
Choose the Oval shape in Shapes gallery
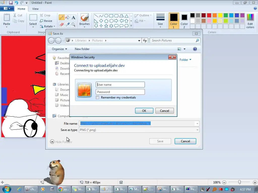click(106, 16)
